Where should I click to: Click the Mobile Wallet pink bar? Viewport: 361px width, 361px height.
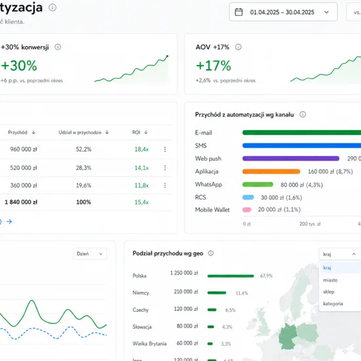[247, 210]
